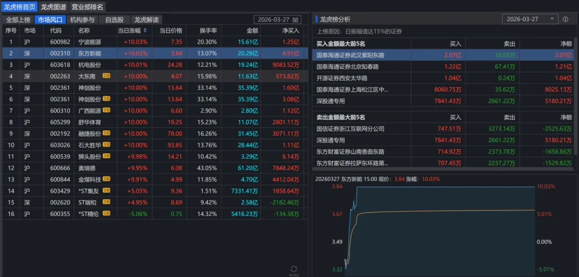Click the 卖出金额最大前5名 table header
Screen dimensions: 579x277
pyautogui.click(x=341, y=117)
